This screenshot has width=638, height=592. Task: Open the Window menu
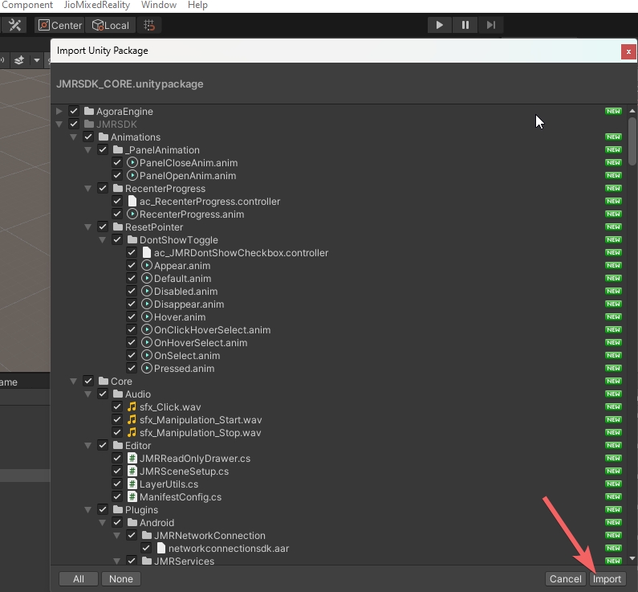pos(158,5)
